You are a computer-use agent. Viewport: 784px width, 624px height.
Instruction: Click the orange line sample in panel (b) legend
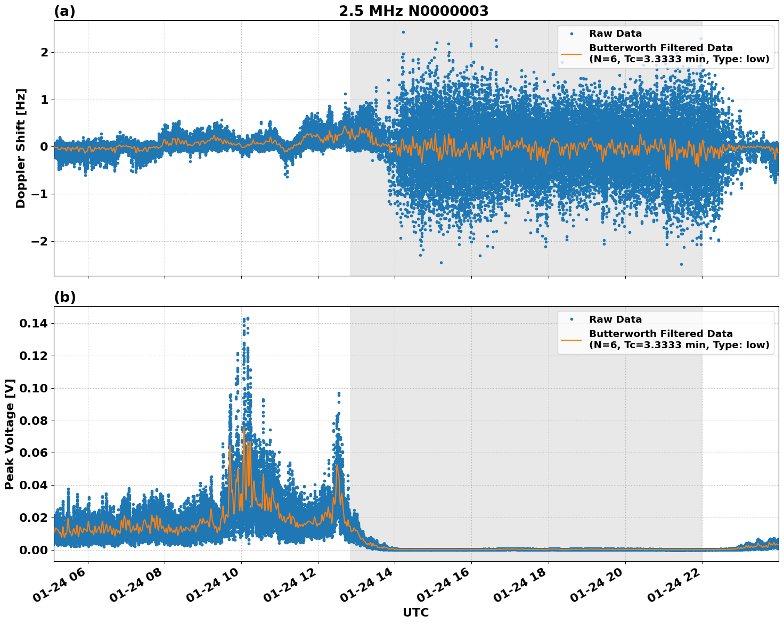click(571, 340)
